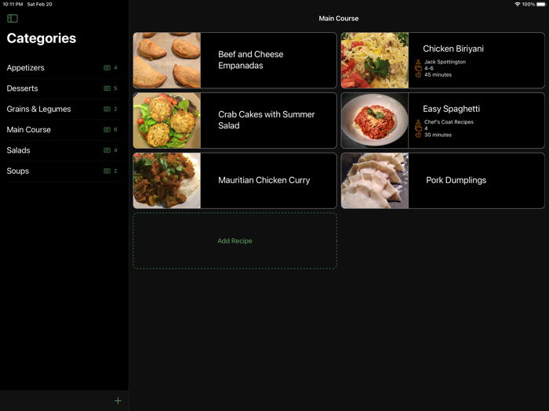Check the battery indicator icon
This screenshot has width=549, height=411.
tap(541, 4)
